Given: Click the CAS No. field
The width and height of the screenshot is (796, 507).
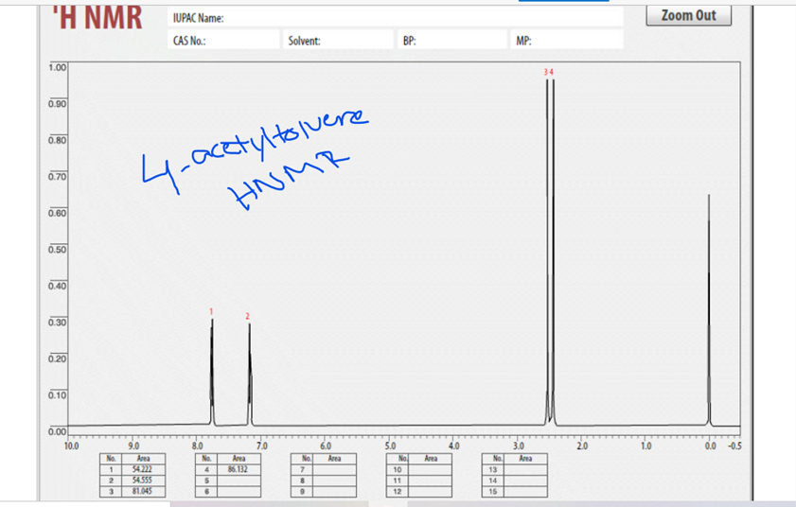Looking at the screenshot, I should coord(223,40).
